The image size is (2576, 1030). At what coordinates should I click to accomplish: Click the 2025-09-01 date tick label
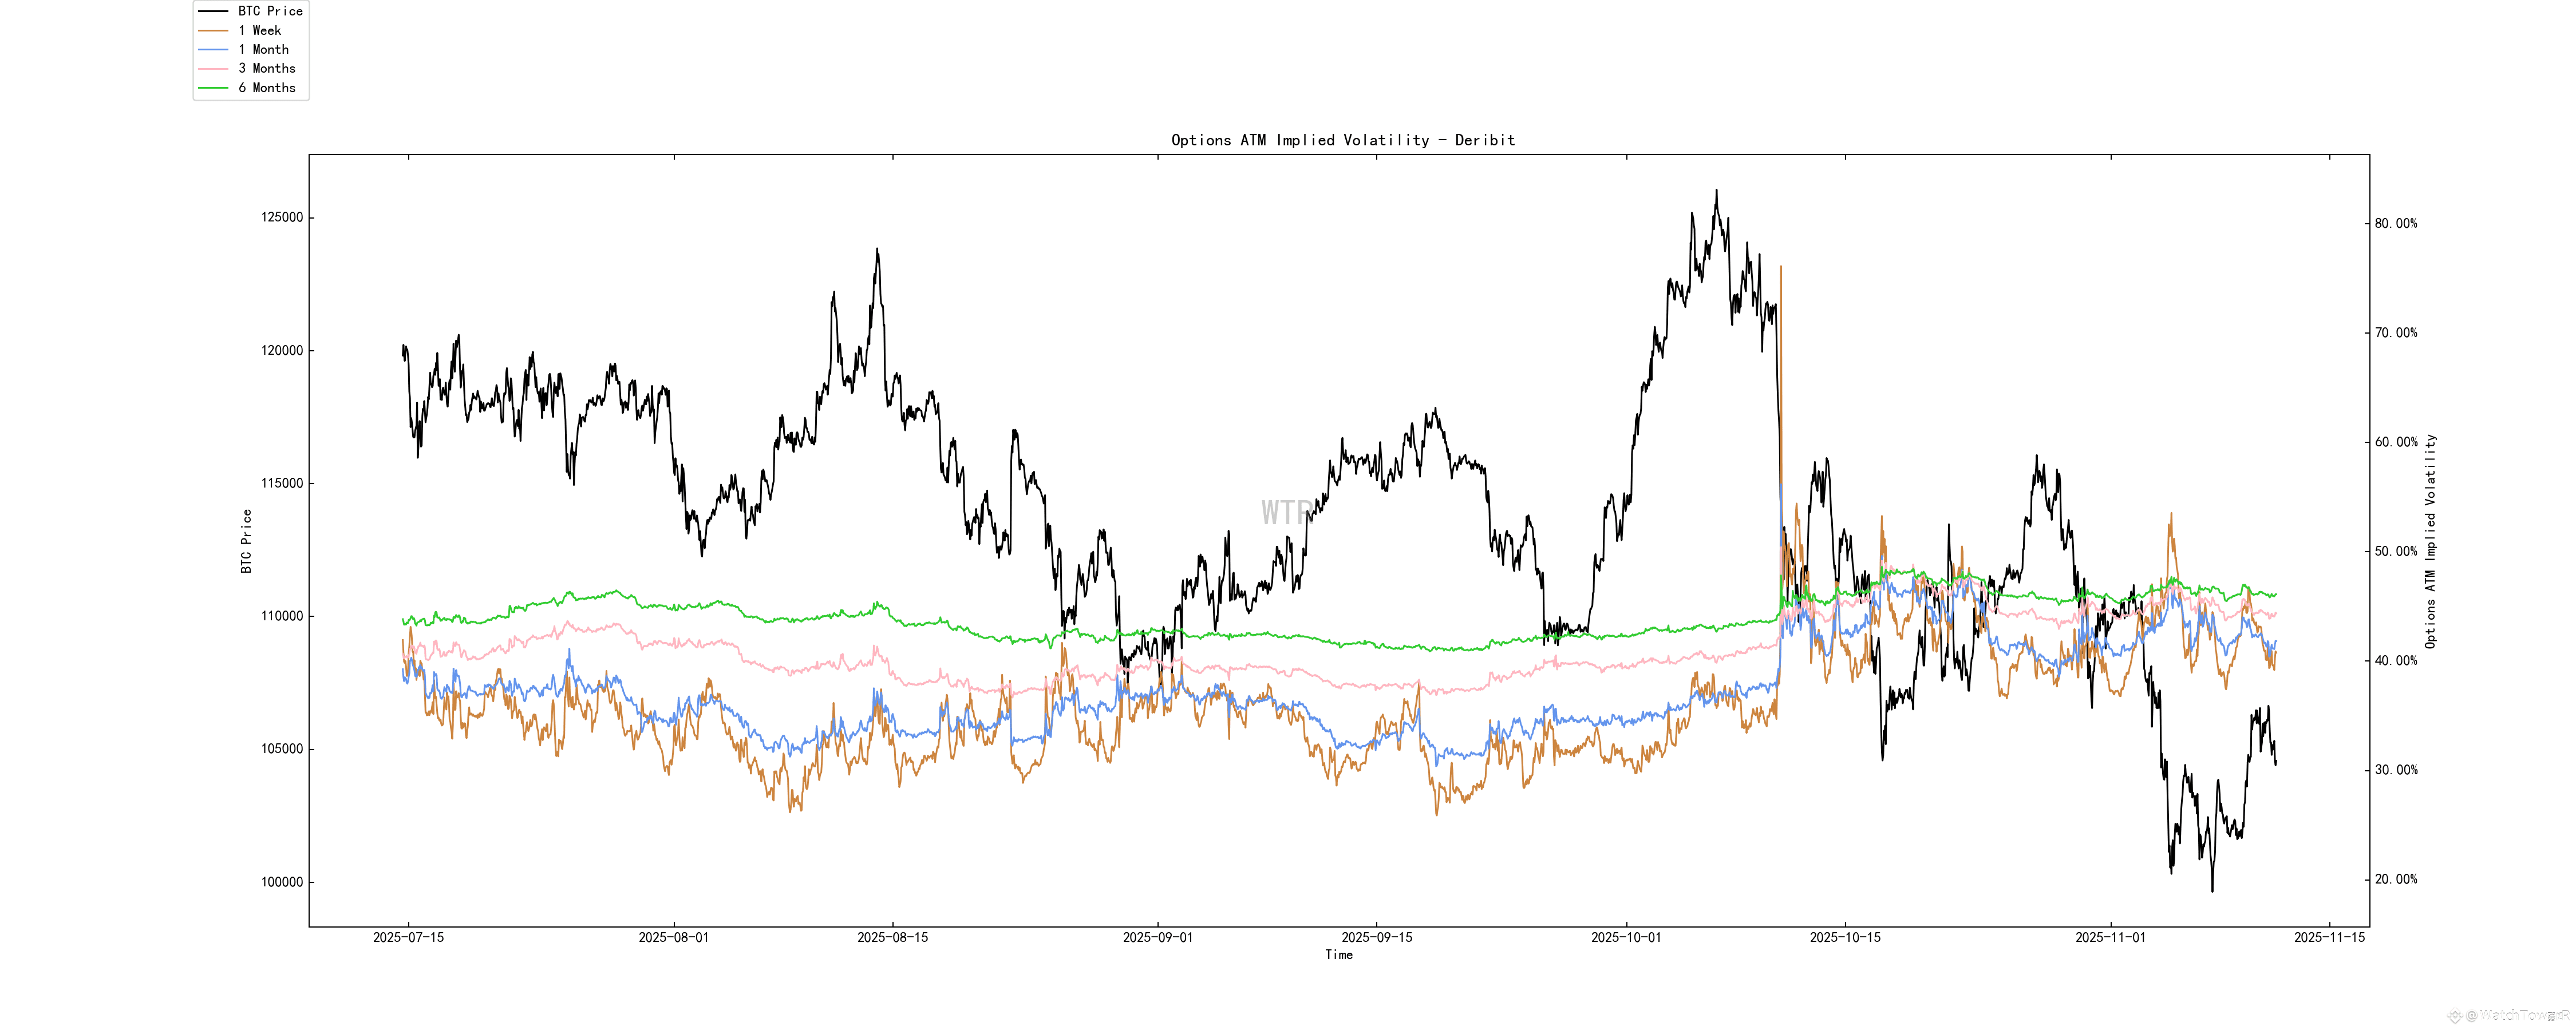click(x=1157, y=938)
